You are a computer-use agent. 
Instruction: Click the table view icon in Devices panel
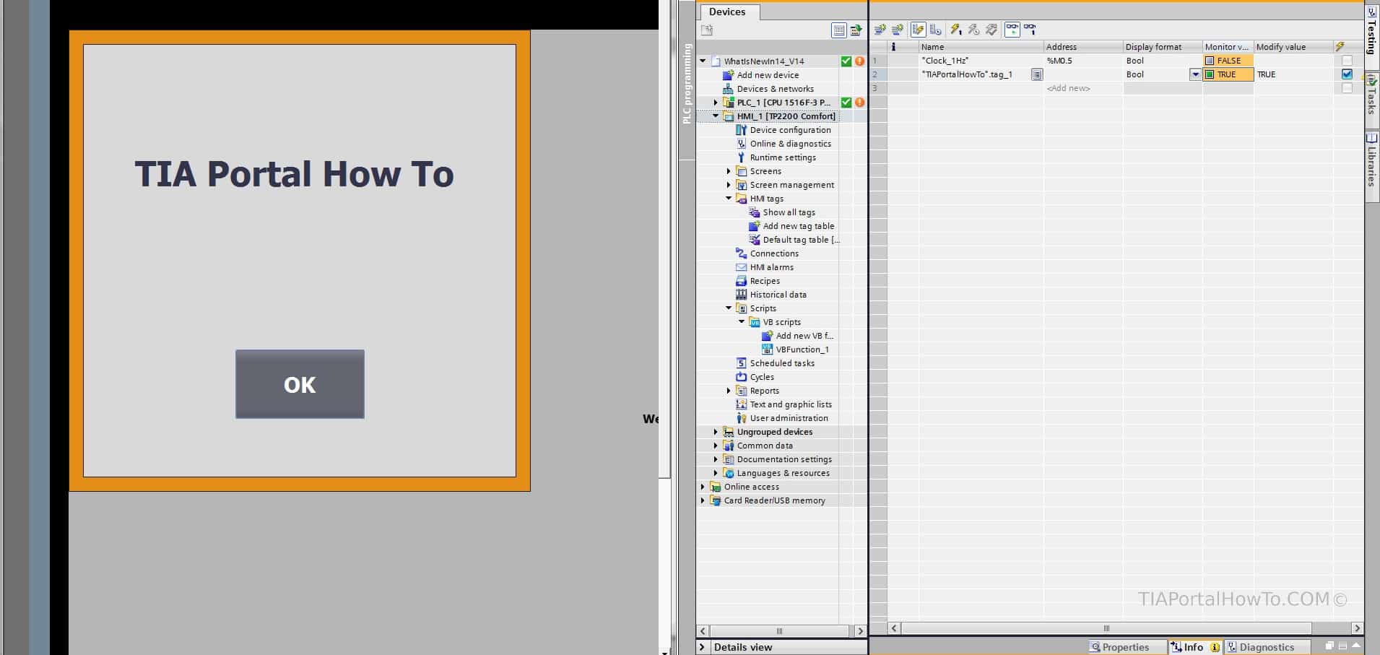[x=838, y=30]
